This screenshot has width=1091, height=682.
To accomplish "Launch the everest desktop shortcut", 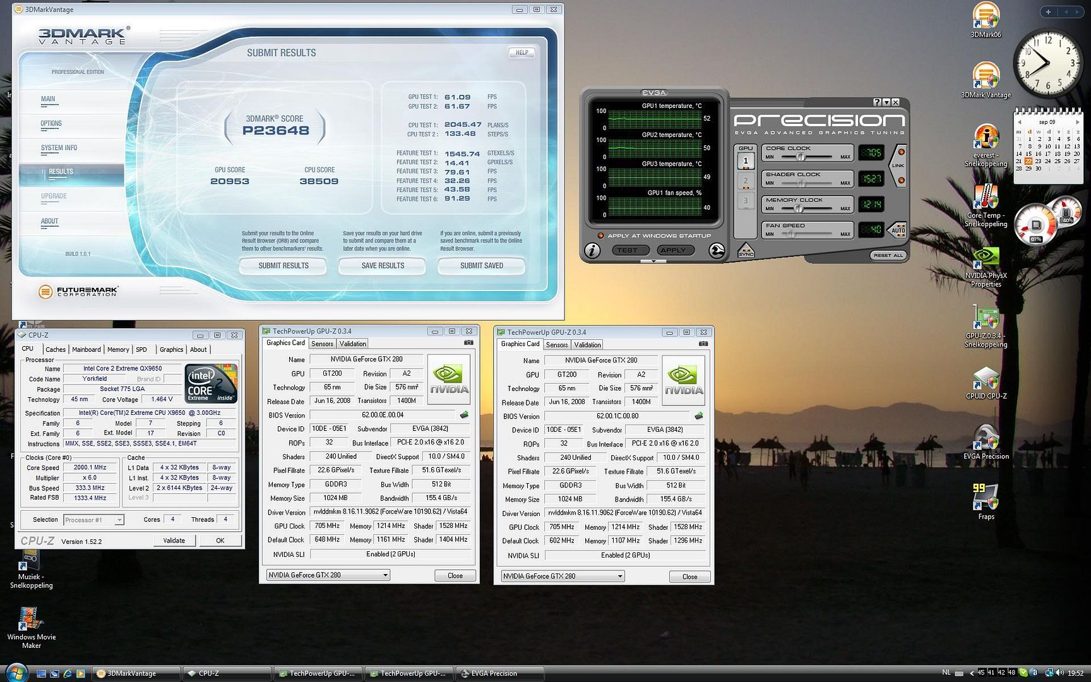I will click(x=986, y=146).
